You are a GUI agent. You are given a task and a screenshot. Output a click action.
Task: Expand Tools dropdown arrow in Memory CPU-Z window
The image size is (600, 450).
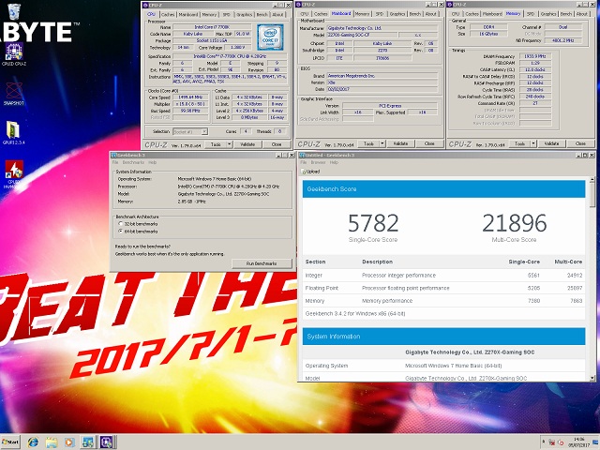tap(533, 143)
